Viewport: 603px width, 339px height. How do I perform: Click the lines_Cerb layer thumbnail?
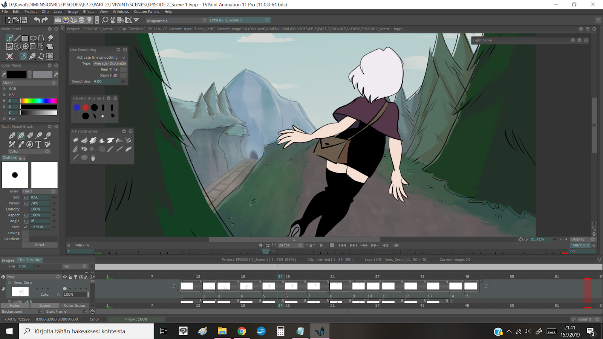pos(20,292)
